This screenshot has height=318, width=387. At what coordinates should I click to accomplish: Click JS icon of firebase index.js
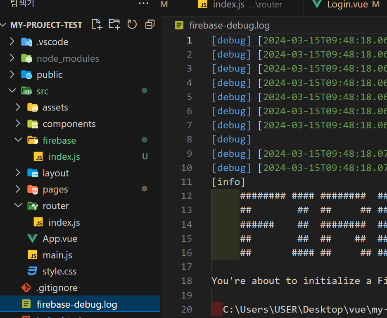point(38,157)
